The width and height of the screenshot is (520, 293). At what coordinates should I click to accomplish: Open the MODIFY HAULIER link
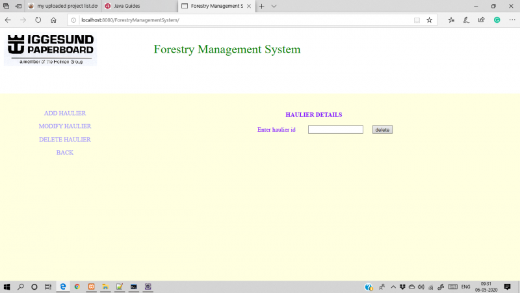click(x=65, y=126)
